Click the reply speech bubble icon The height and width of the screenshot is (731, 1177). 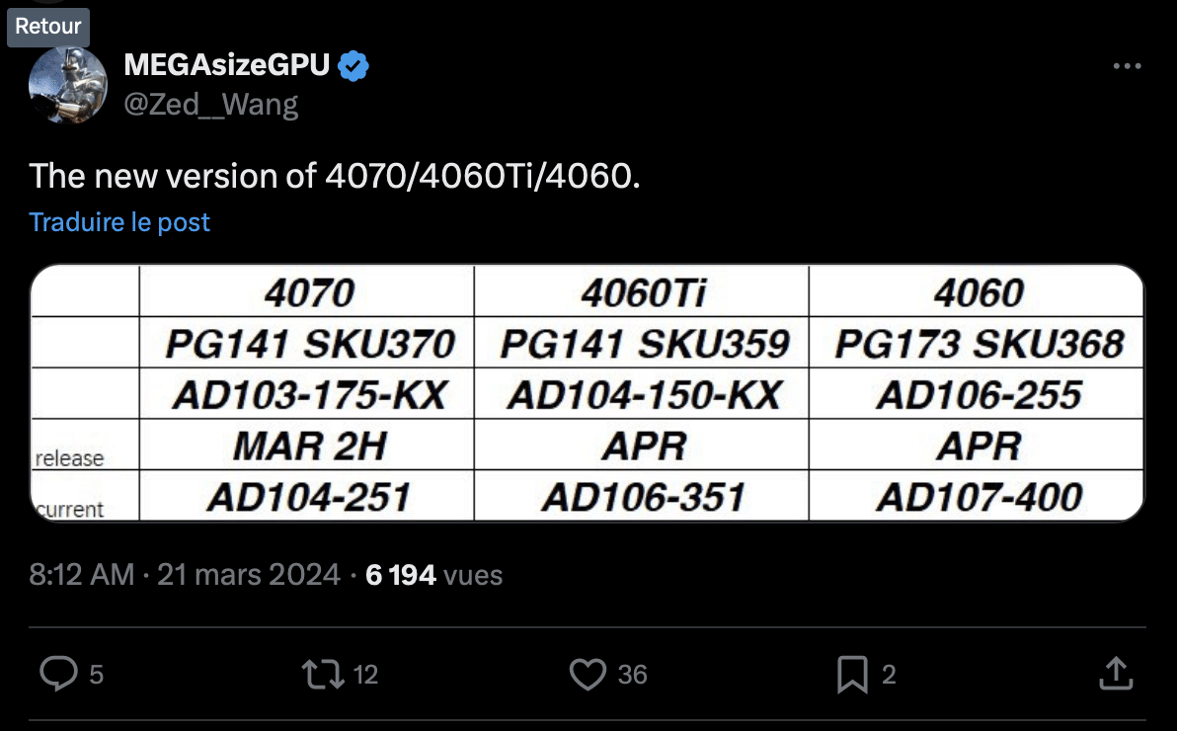(x=58, y=673)
